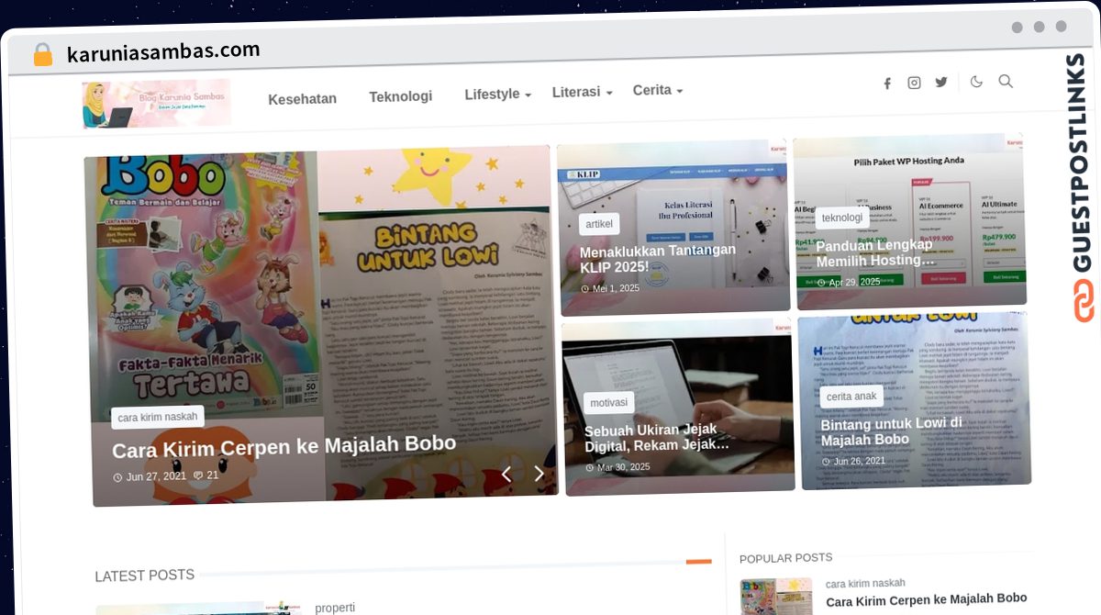
Task: Open Menaklukkan Tantangan KLIP 2025 post
Action: pos(658,259)
